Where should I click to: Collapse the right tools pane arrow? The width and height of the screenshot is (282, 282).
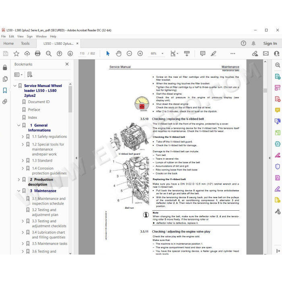(270, 158)
